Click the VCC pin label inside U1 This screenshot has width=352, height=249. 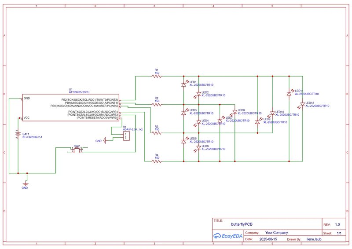pos(26,117)
